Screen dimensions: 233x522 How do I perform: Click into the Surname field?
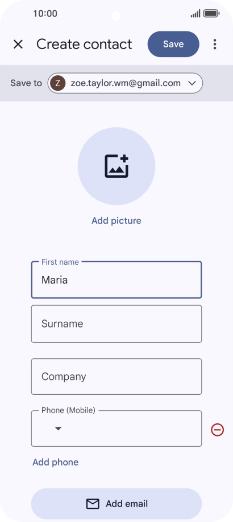pos(116,323)
